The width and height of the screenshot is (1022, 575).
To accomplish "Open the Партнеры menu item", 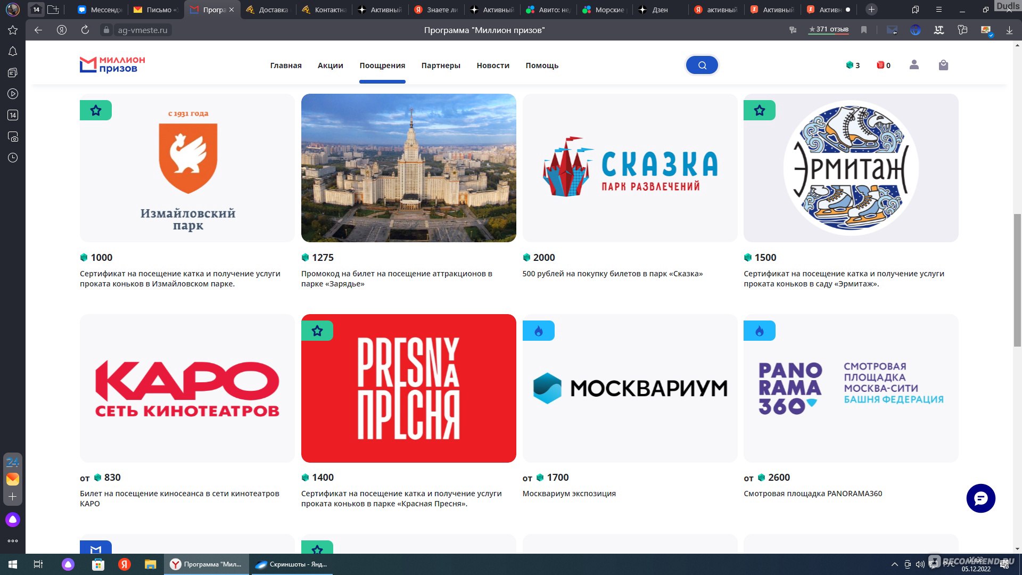I will pos(441,65).
